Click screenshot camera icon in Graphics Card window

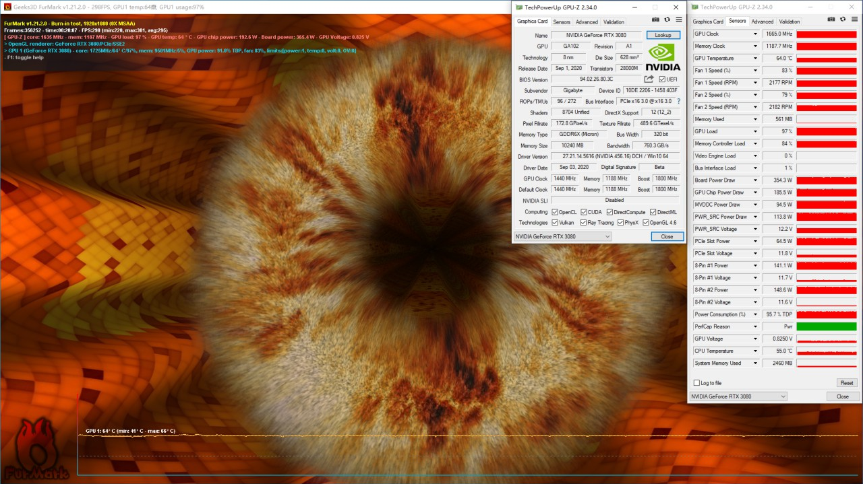655,20
